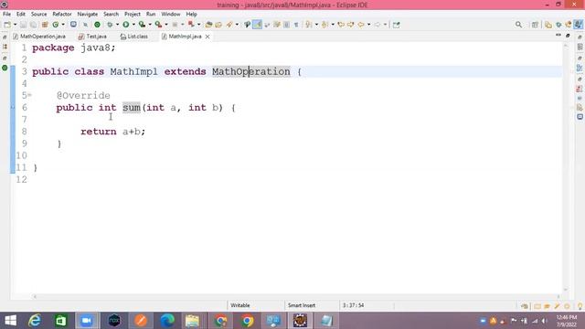Click the cursor position '3 : 37 : 54'

coord(353,305)
